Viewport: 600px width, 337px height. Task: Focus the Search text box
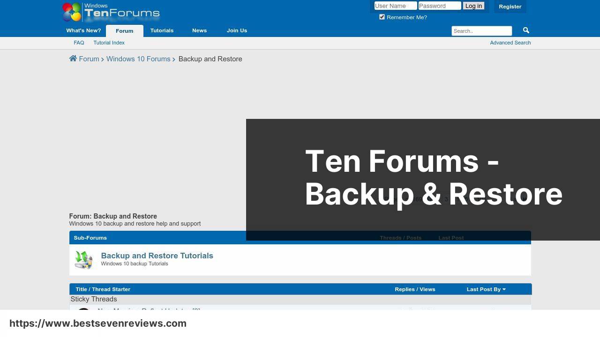click(482, 31)
